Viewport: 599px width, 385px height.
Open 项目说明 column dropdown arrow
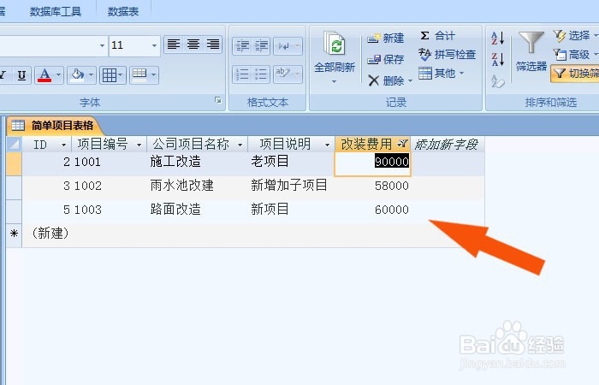coord(328,145)
